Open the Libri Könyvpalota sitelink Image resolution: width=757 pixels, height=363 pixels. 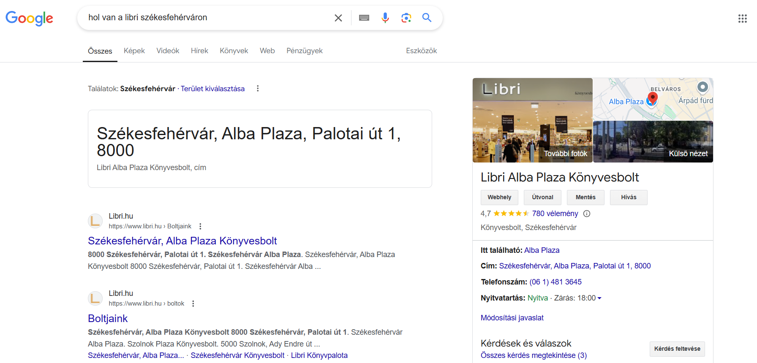pos(319,355)
